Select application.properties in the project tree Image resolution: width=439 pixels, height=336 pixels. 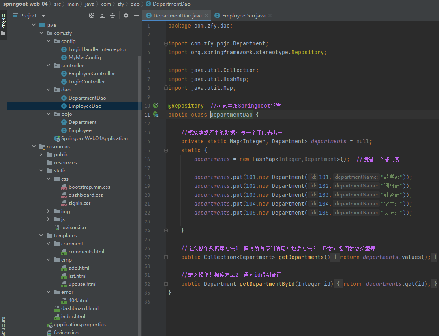(x=79, y=325)
